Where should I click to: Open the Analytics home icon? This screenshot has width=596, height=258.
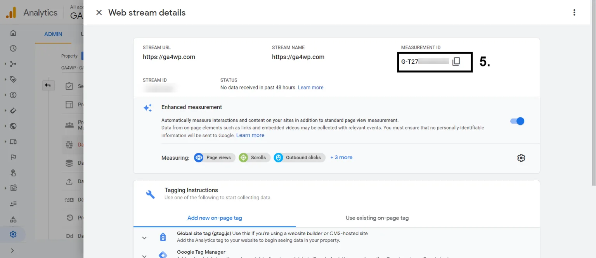point(13,33)
